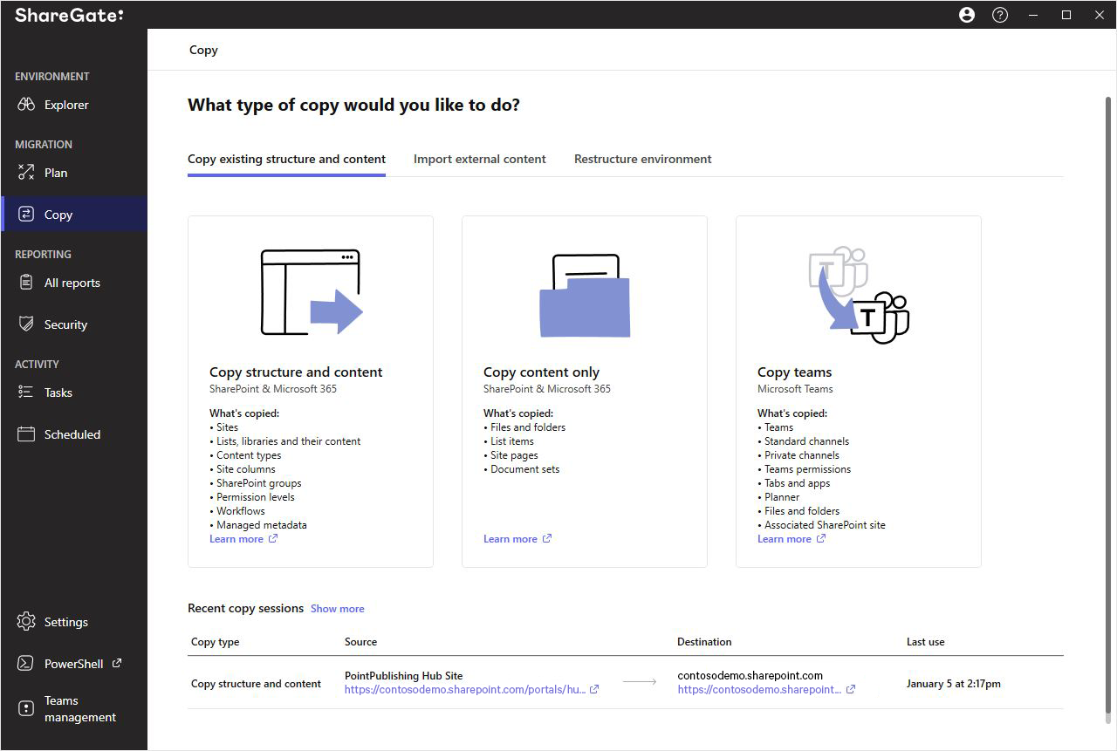Open the All reports section
This screenshot has width=1117, height=751.
tap(72, 283)
